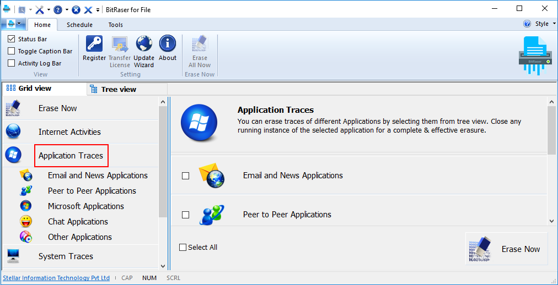Uncheck the Status Bar checkbox
Screen dimensions: 558x285
[12, 39]
